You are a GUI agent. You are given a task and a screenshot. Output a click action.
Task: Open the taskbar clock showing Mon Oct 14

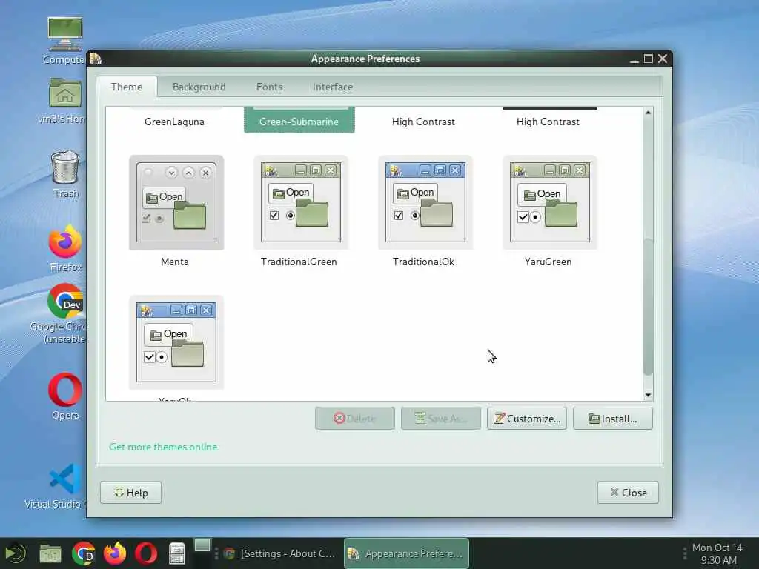(717, 553)
